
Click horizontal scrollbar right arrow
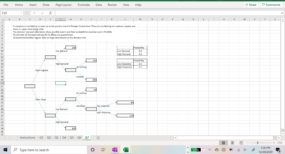point(279,138)
